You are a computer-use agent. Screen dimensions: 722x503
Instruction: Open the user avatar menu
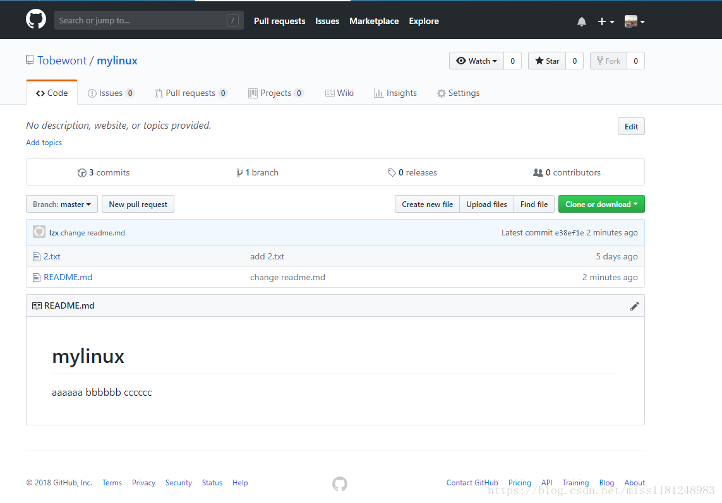pos(634,21)
